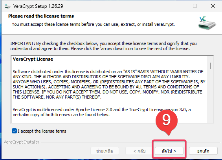Click the 'AS IS' warranty disclaimer paragraph

click(109, 84)
